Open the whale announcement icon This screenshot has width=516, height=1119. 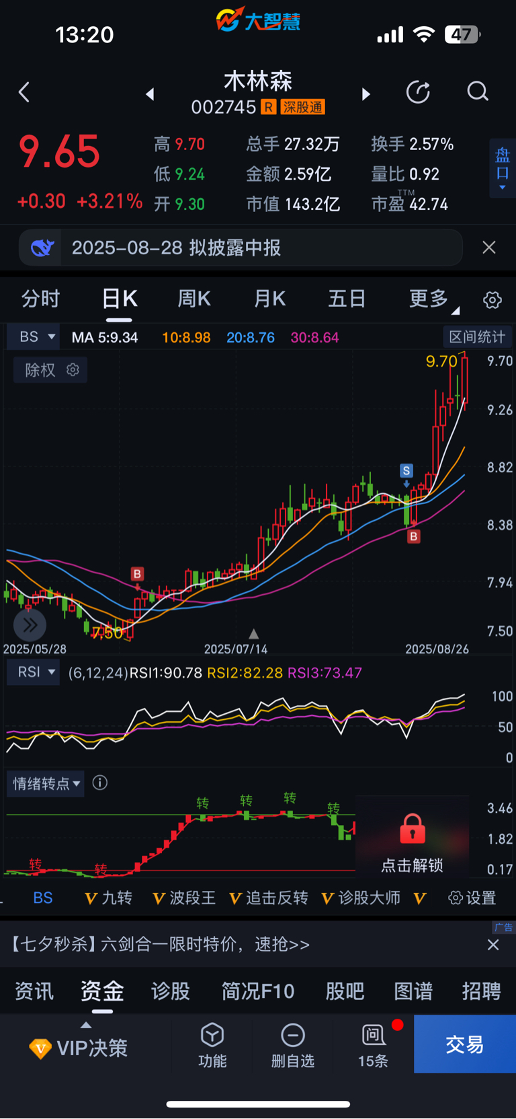click(42, 248)
